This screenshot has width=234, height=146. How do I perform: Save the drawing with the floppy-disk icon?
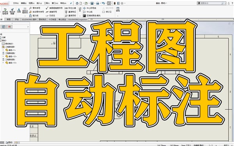pyautogui.click(x=92, y=3)
